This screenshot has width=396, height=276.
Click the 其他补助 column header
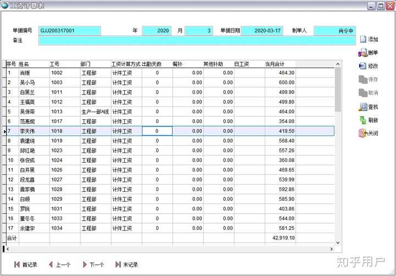click(x=219, y=64)
